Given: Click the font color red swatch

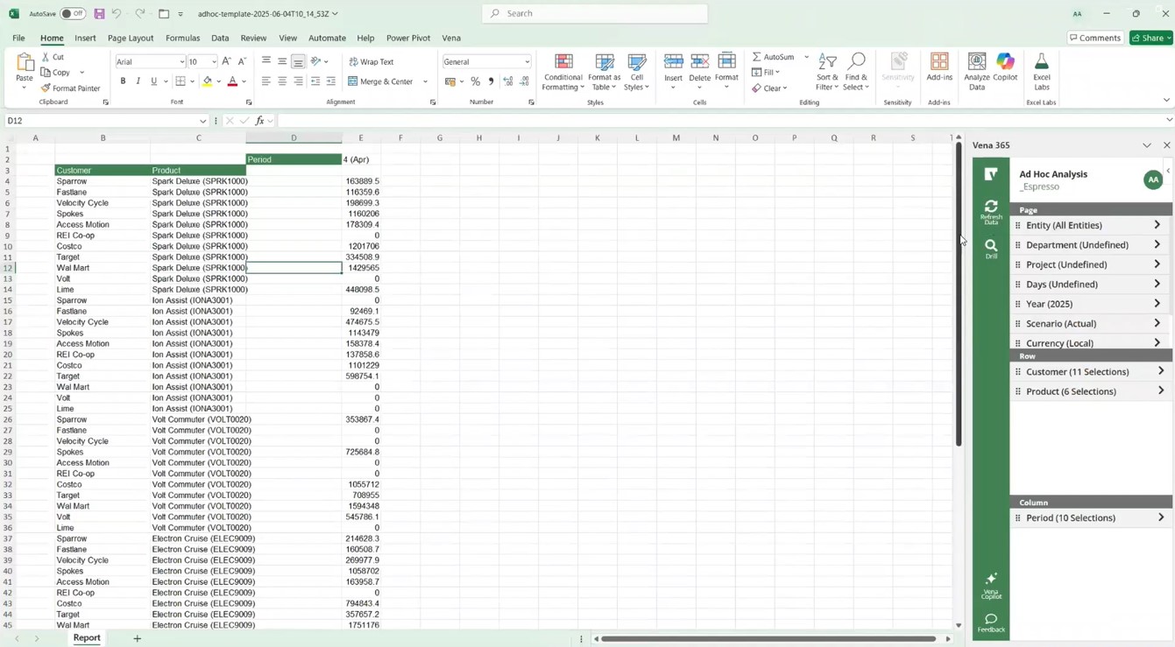Looking at the screenshot, I should click(232, 81).
